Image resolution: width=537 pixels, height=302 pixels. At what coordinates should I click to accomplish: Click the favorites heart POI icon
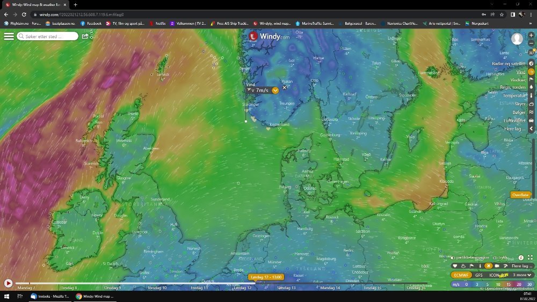(x=455, y=266)
